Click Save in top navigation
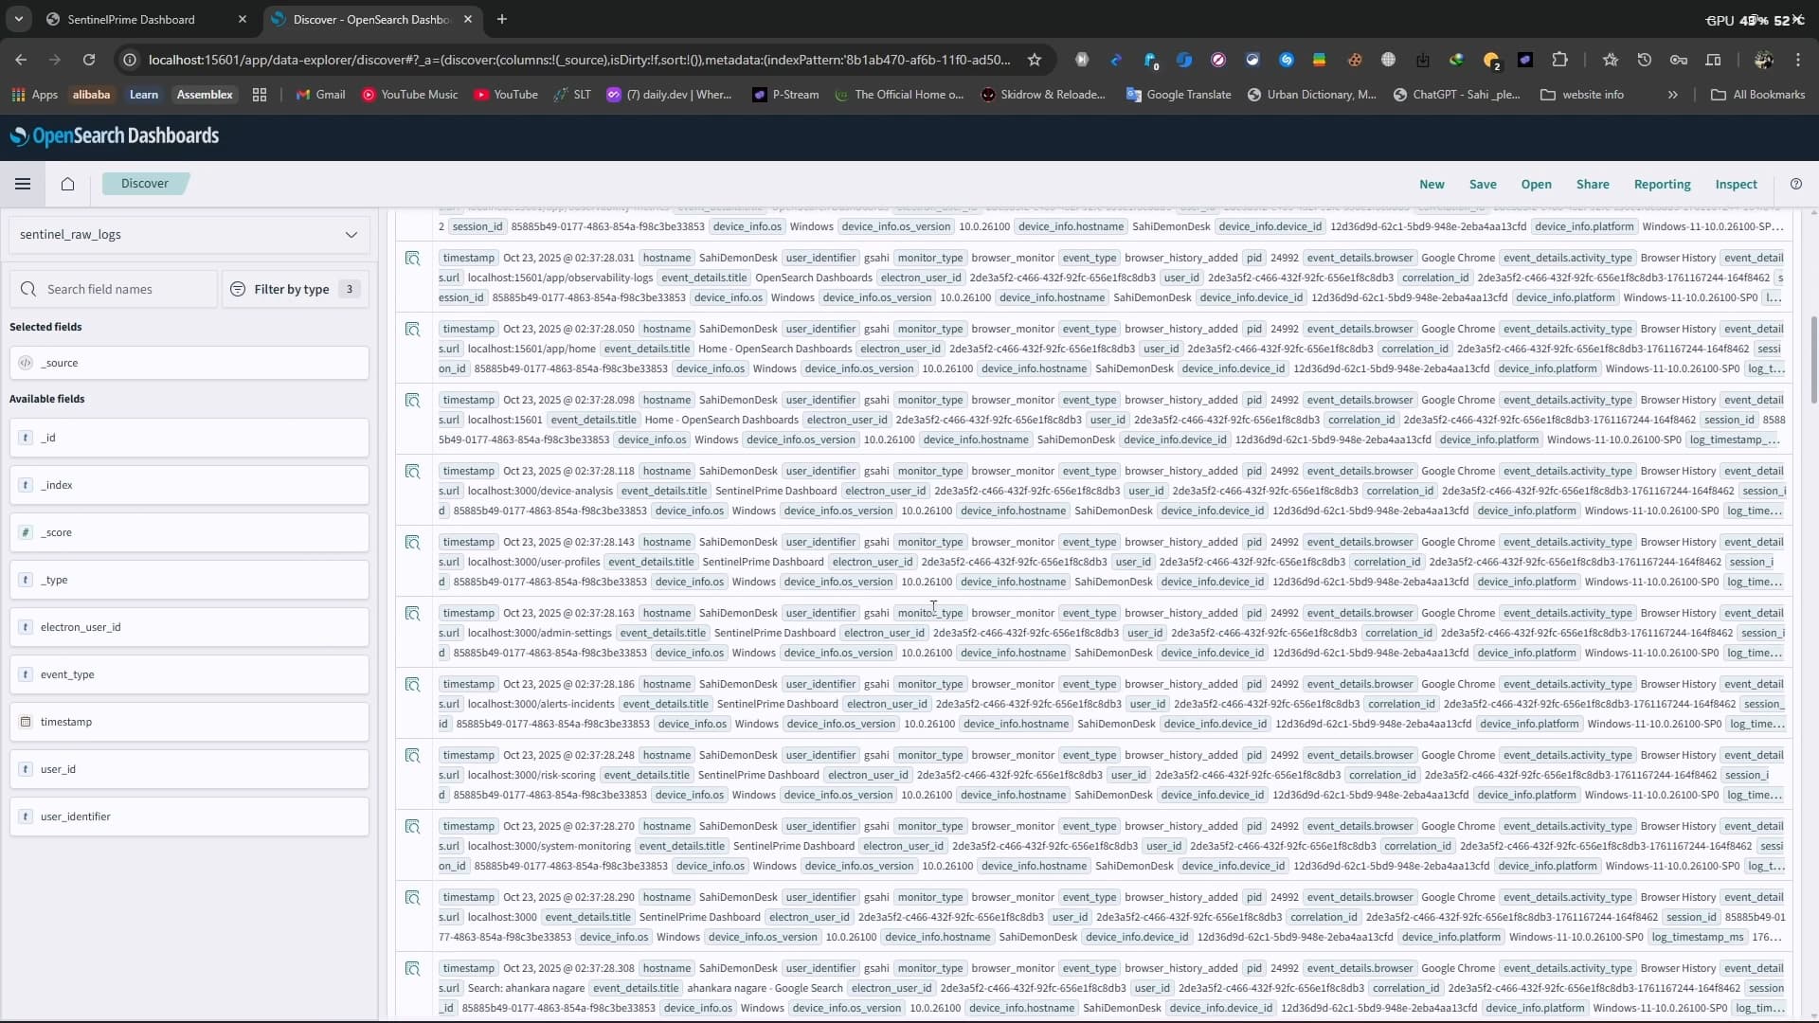The image size is (1819, 1023). click(x=1483, y=185)
